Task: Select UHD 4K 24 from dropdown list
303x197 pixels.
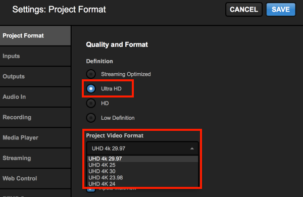Action: (x=142, y=184)
